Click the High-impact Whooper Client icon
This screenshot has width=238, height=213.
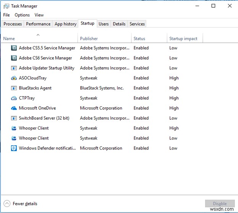pyautogui.click(x=14, y=128)
